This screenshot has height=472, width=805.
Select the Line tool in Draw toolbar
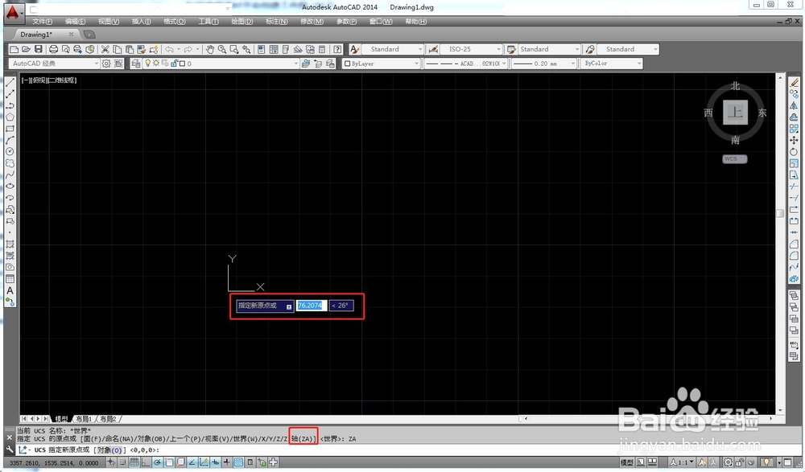point(10,83)
